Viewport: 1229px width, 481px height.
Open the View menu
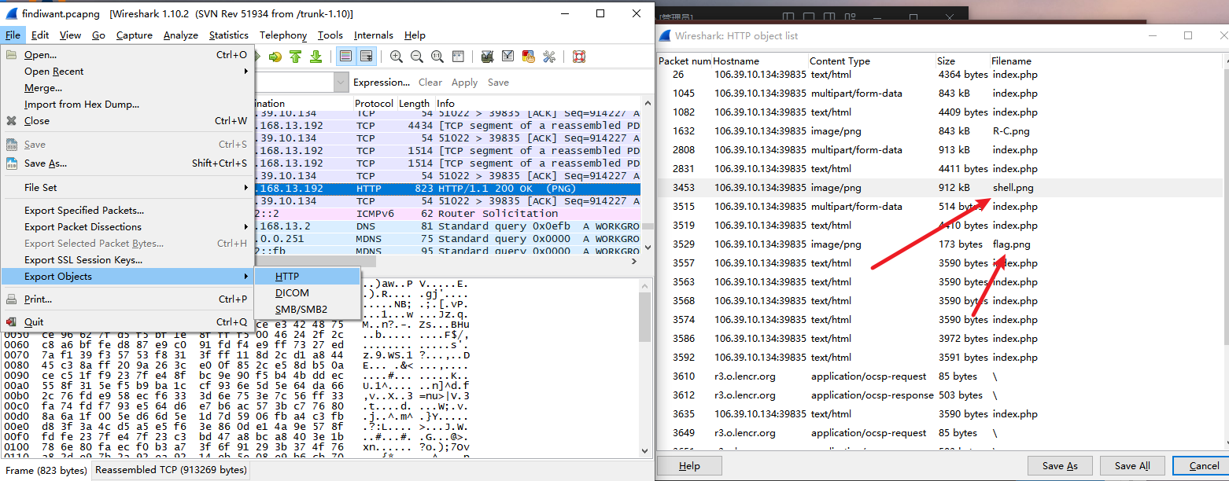70,35
